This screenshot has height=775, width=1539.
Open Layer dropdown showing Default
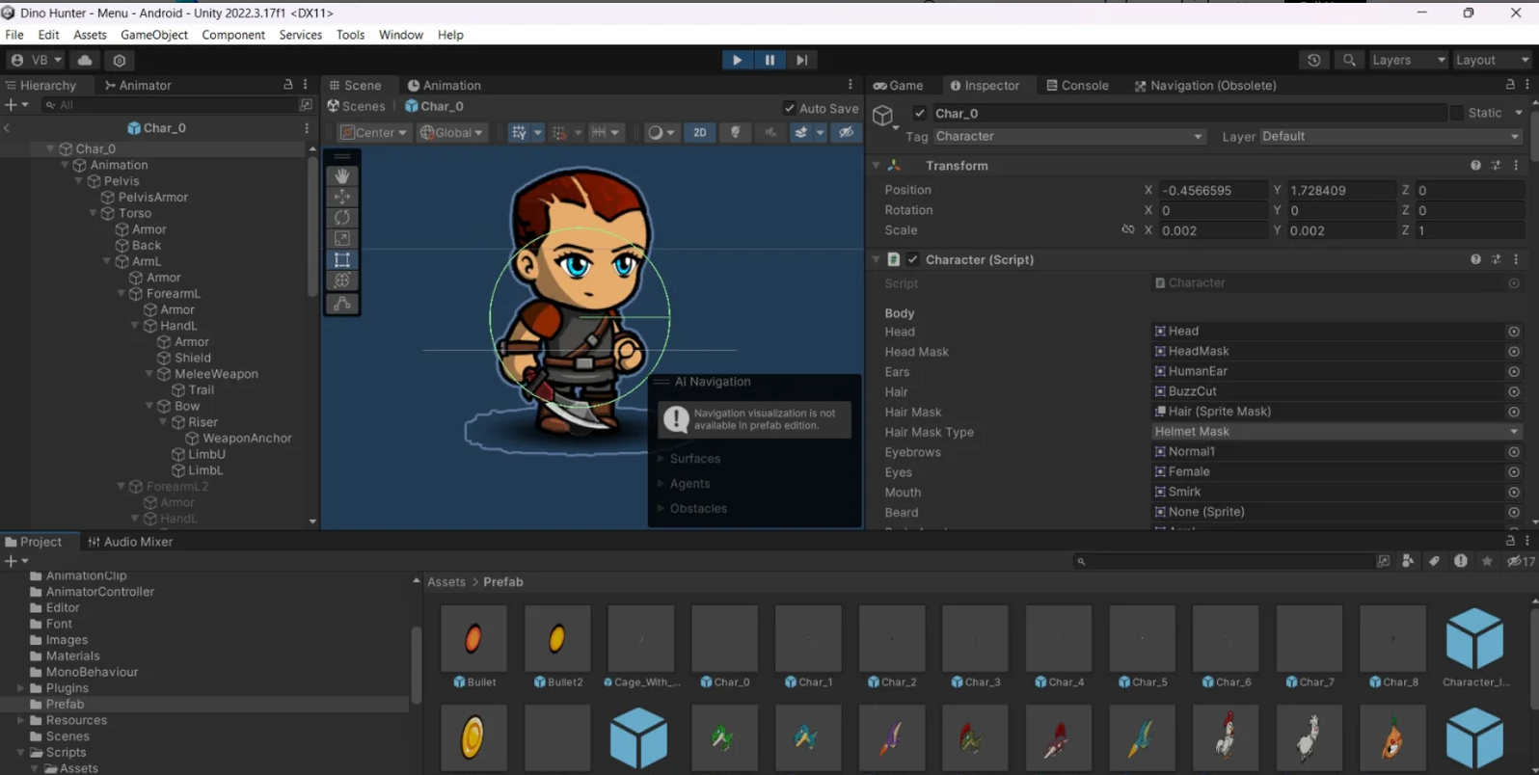(x=1390, y=137)
